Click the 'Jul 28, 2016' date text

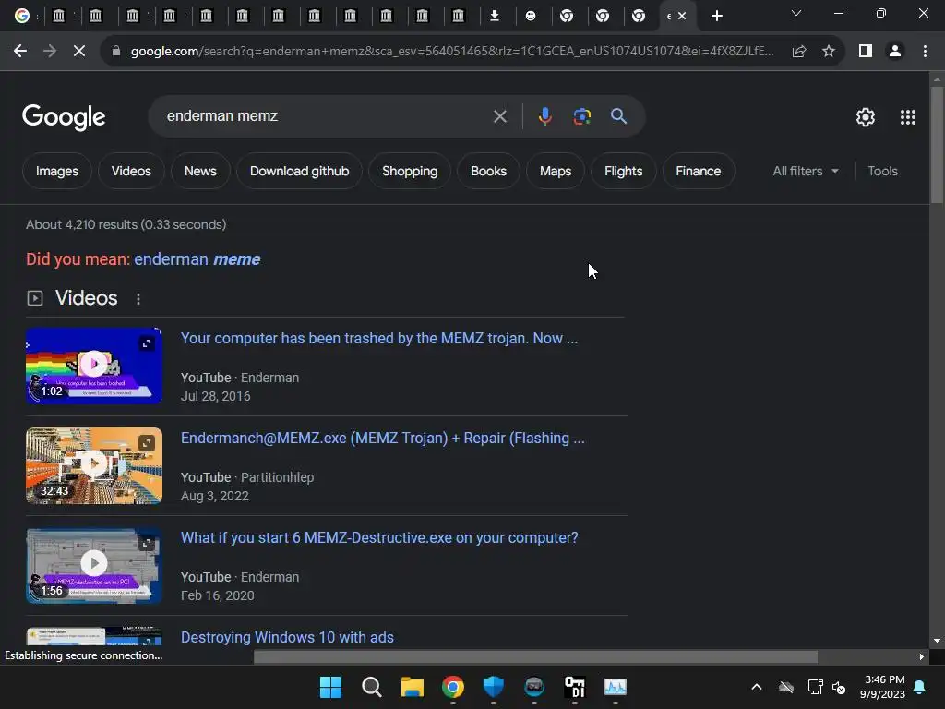click(x=216, y=396)
